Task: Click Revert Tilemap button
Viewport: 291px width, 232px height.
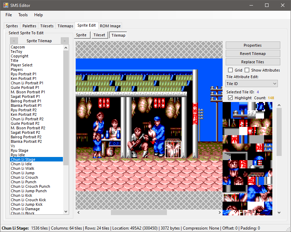Action: pos(253,54)
